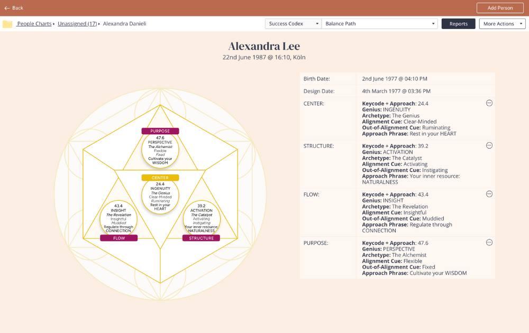Click the Reports button
The height and width of the screenshot is (333, 529).
coord(458,24)
